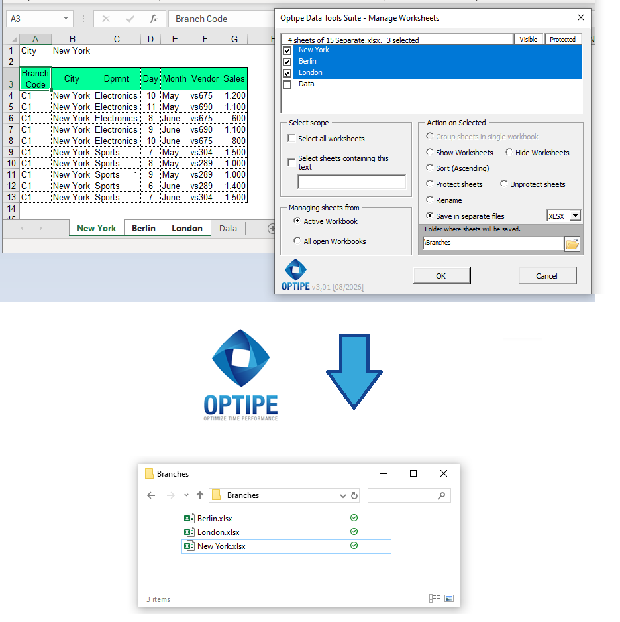Click the Excel select-all corner triangle
This screenshot has height=622, width=620.
coord(14,39)
